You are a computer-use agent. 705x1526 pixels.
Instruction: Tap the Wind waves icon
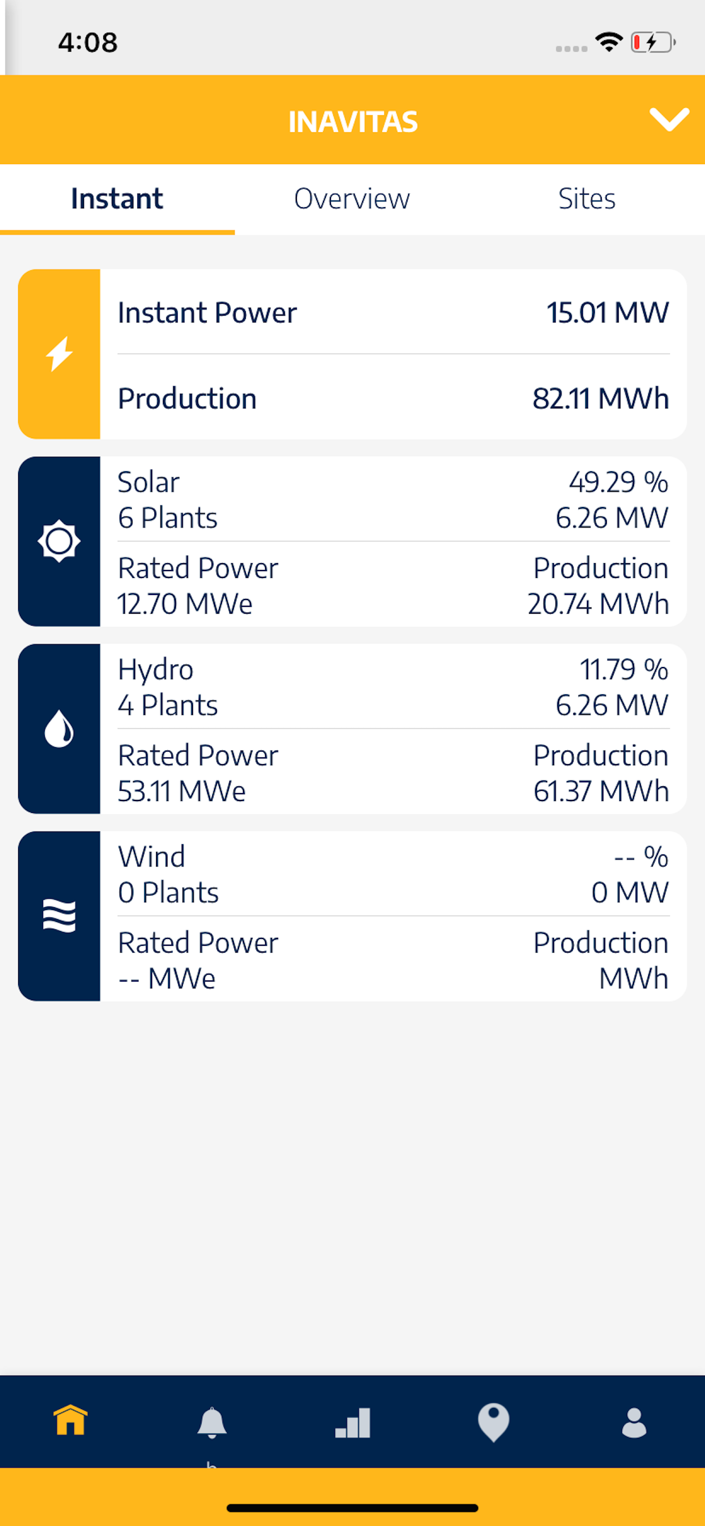(59, 916)
